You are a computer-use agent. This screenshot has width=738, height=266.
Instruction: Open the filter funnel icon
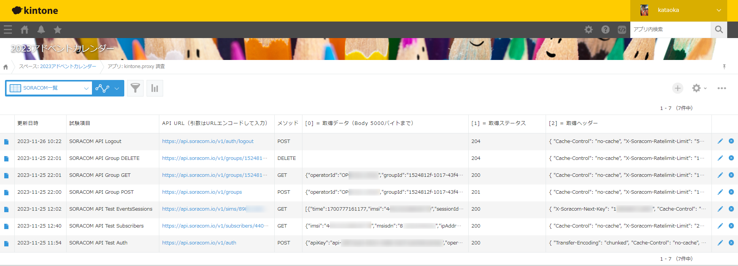click(x=135, y=88)
